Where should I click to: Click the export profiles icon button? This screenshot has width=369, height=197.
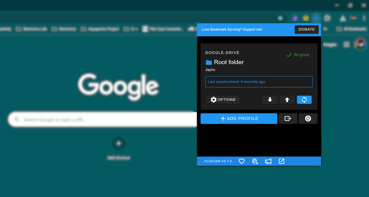(288, 118)
